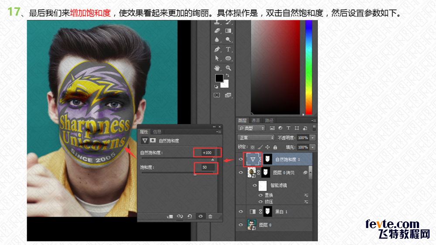The height and width of the screenshot is (245, 436).
Task: Click the mask icon in Properties header
Action: (x=153, y=141)
